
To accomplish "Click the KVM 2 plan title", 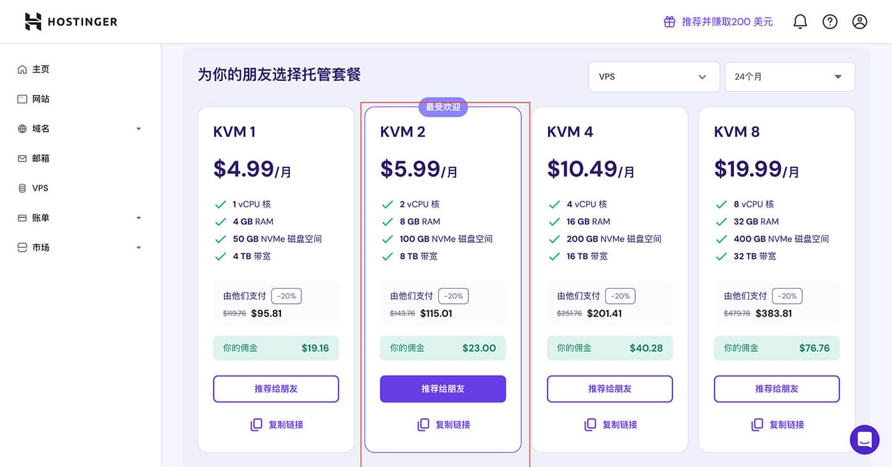I will 403,132.
